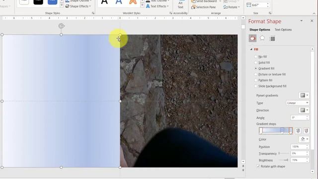This screenshot has width=318, height=179.
Task: Click the middle gradient stop marker
Action: pyautogui.click(x=282, y=131)
